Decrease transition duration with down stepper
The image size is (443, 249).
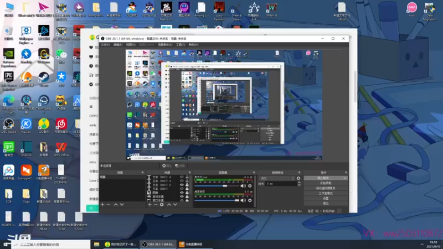point(299,185)
